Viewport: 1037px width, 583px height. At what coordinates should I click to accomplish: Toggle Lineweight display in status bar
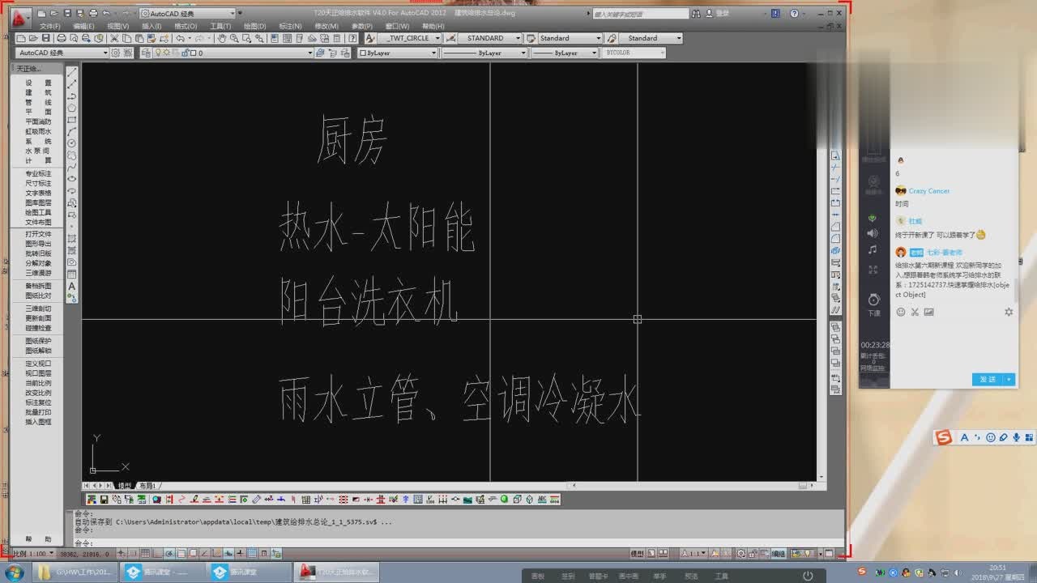[241, 553]
